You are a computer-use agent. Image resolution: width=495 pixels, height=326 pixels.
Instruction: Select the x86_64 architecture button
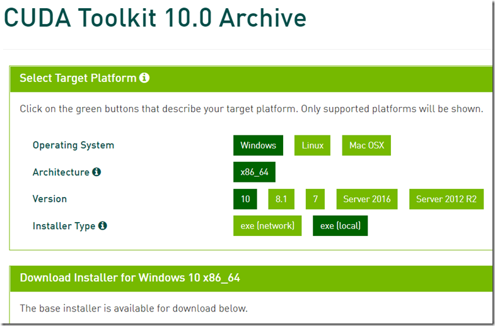point(255,172)
